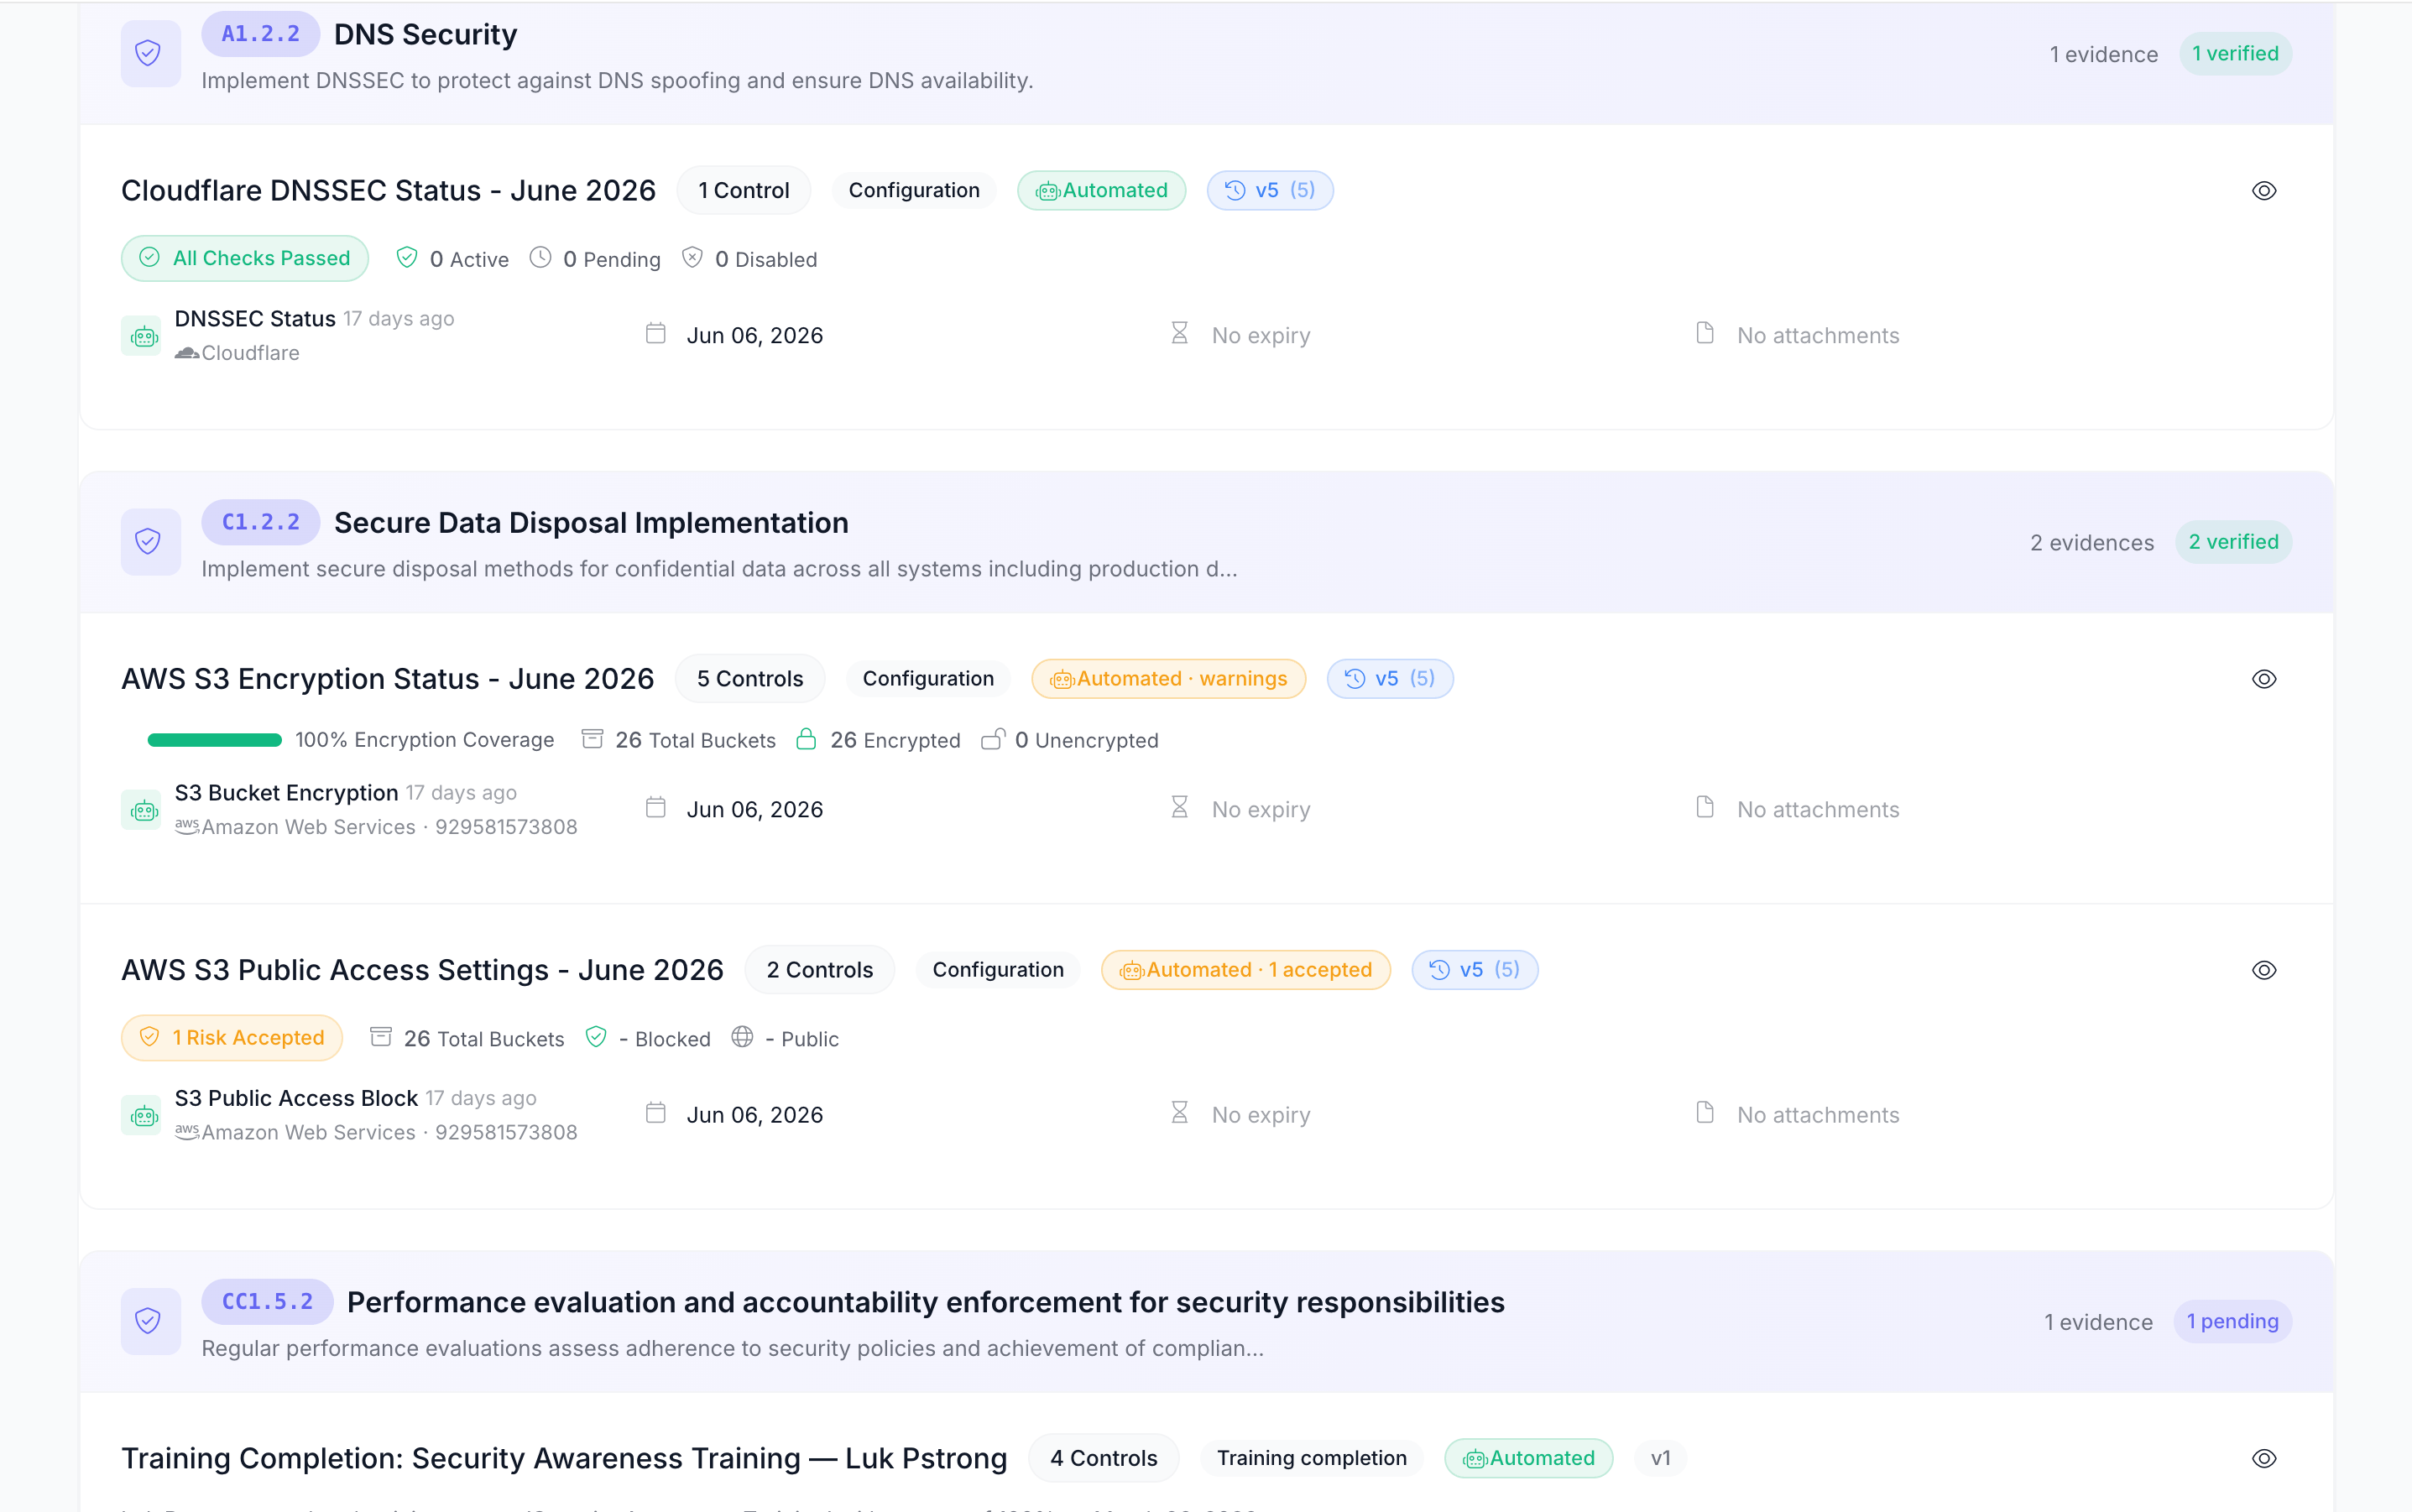Click the globe icon beside Public
The width and height of the screenshot is (2412, 1512).
point(742,1037)
